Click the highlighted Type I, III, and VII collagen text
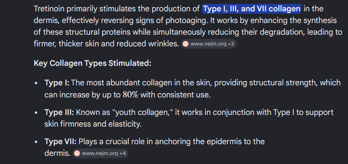Image resolution: width=348 pixels, height=164 pixels. (x=252, y=9)
